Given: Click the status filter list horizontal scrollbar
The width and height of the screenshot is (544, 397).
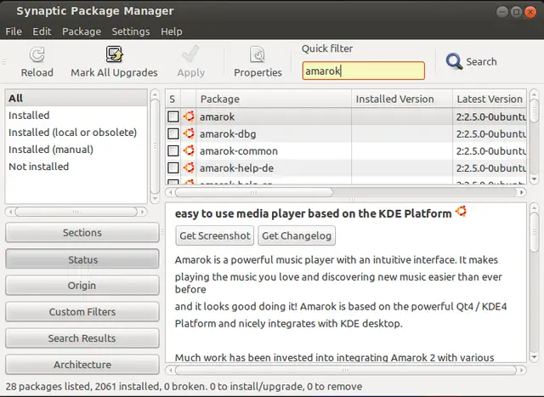Looking at the screenshot, I should pyautogui.click(x=76, y=212).
